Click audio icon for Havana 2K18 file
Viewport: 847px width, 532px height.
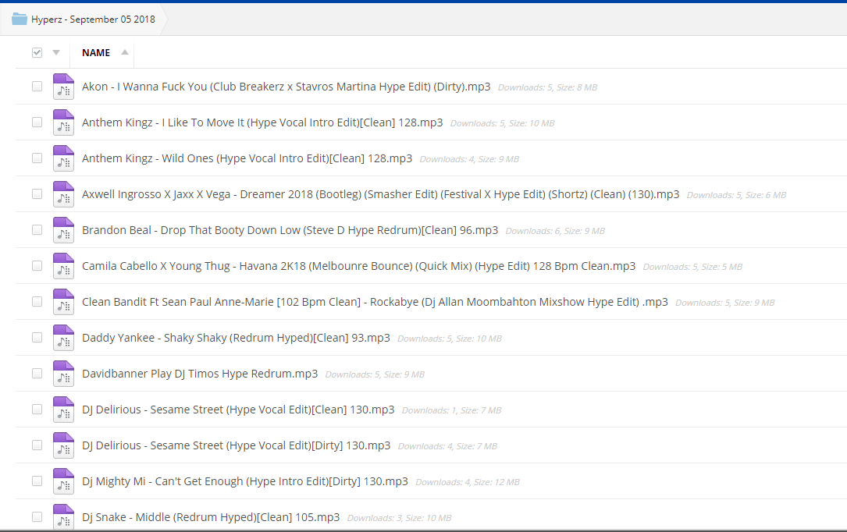pos(63,266)
